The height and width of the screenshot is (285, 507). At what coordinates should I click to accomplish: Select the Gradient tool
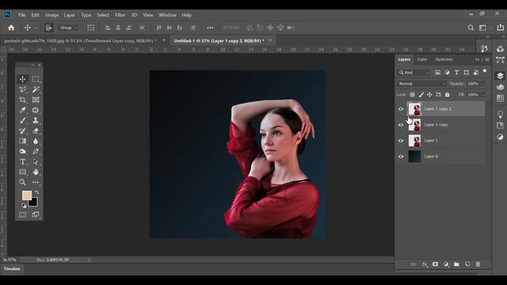23,141
